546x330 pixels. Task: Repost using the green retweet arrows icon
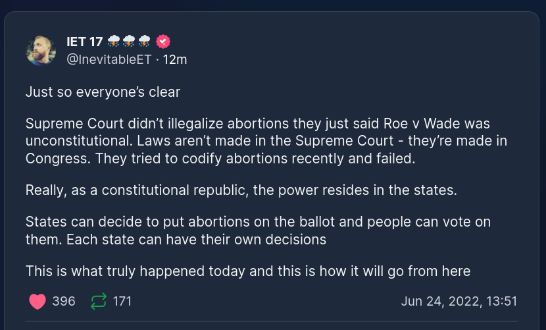(98, 302)
